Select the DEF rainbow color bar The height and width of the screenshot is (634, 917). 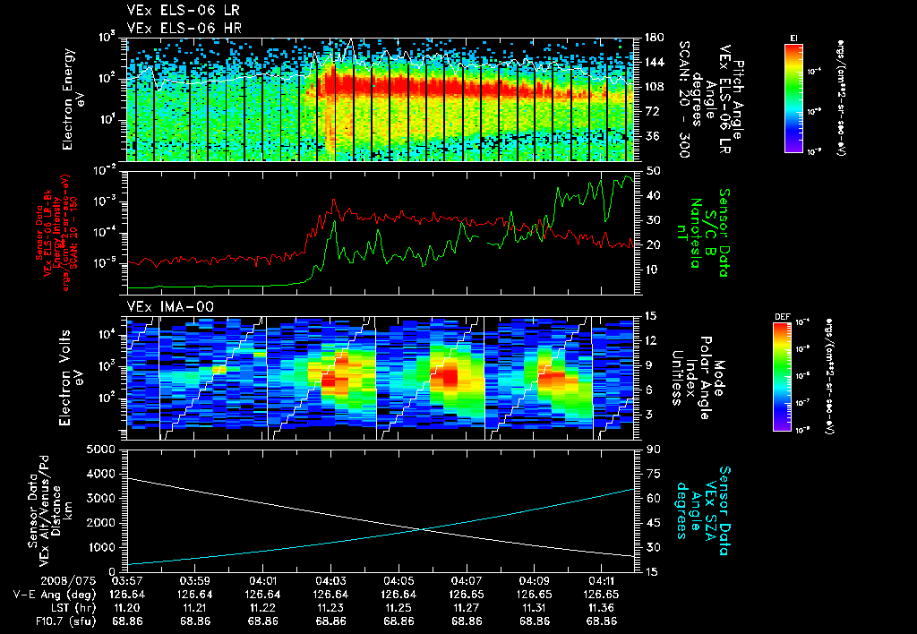pos(782,377)
